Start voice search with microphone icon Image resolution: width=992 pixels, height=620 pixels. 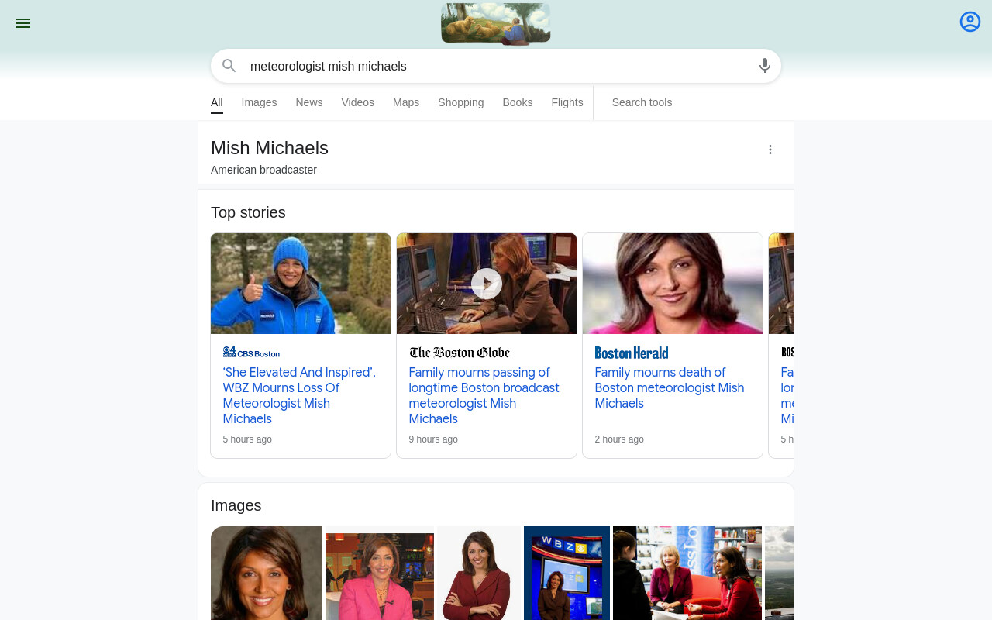pyautogui.click(x=765, y=66)
